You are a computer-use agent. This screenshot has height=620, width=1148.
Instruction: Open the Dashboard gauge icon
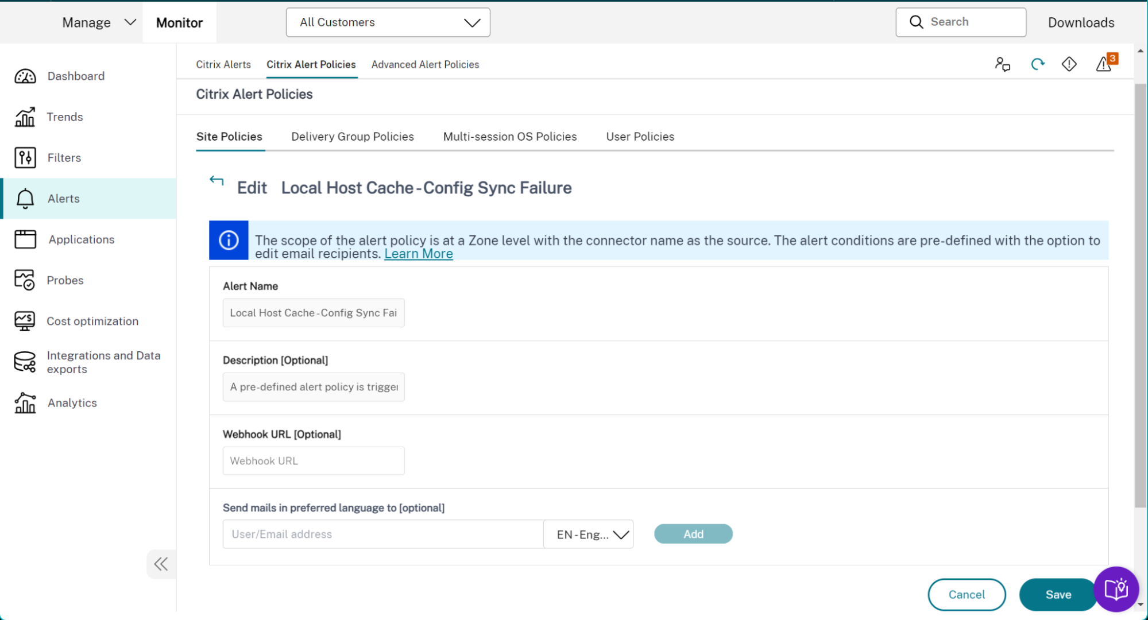click(x=25, y=76)
